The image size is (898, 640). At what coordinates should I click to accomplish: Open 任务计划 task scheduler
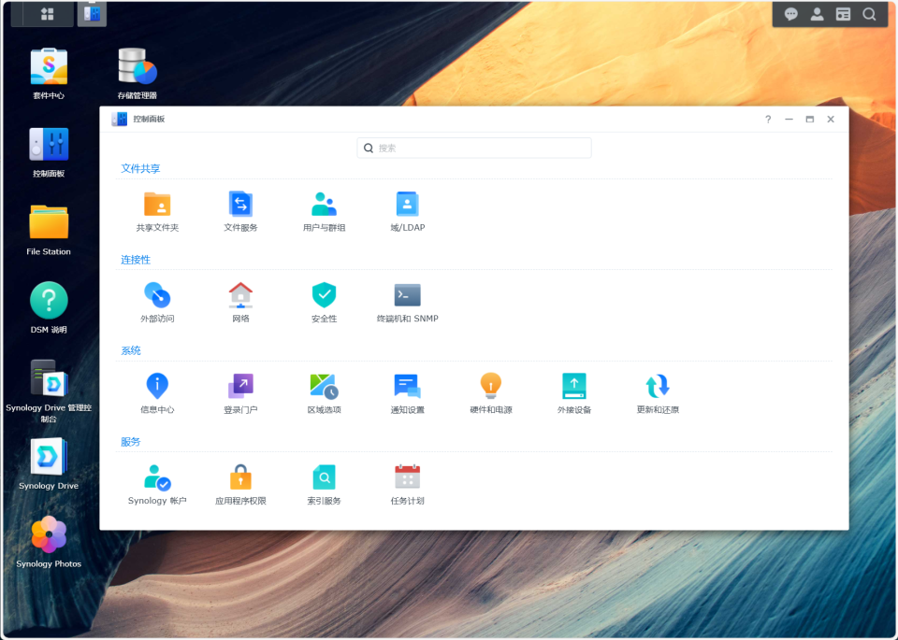[x=407, y=484]
